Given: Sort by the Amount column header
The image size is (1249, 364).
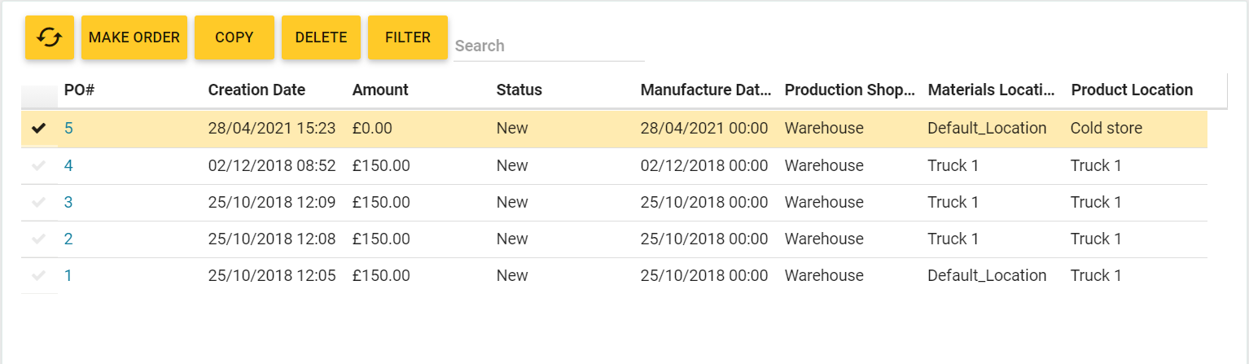Looking at the screenshot, I should click(380, 90).
